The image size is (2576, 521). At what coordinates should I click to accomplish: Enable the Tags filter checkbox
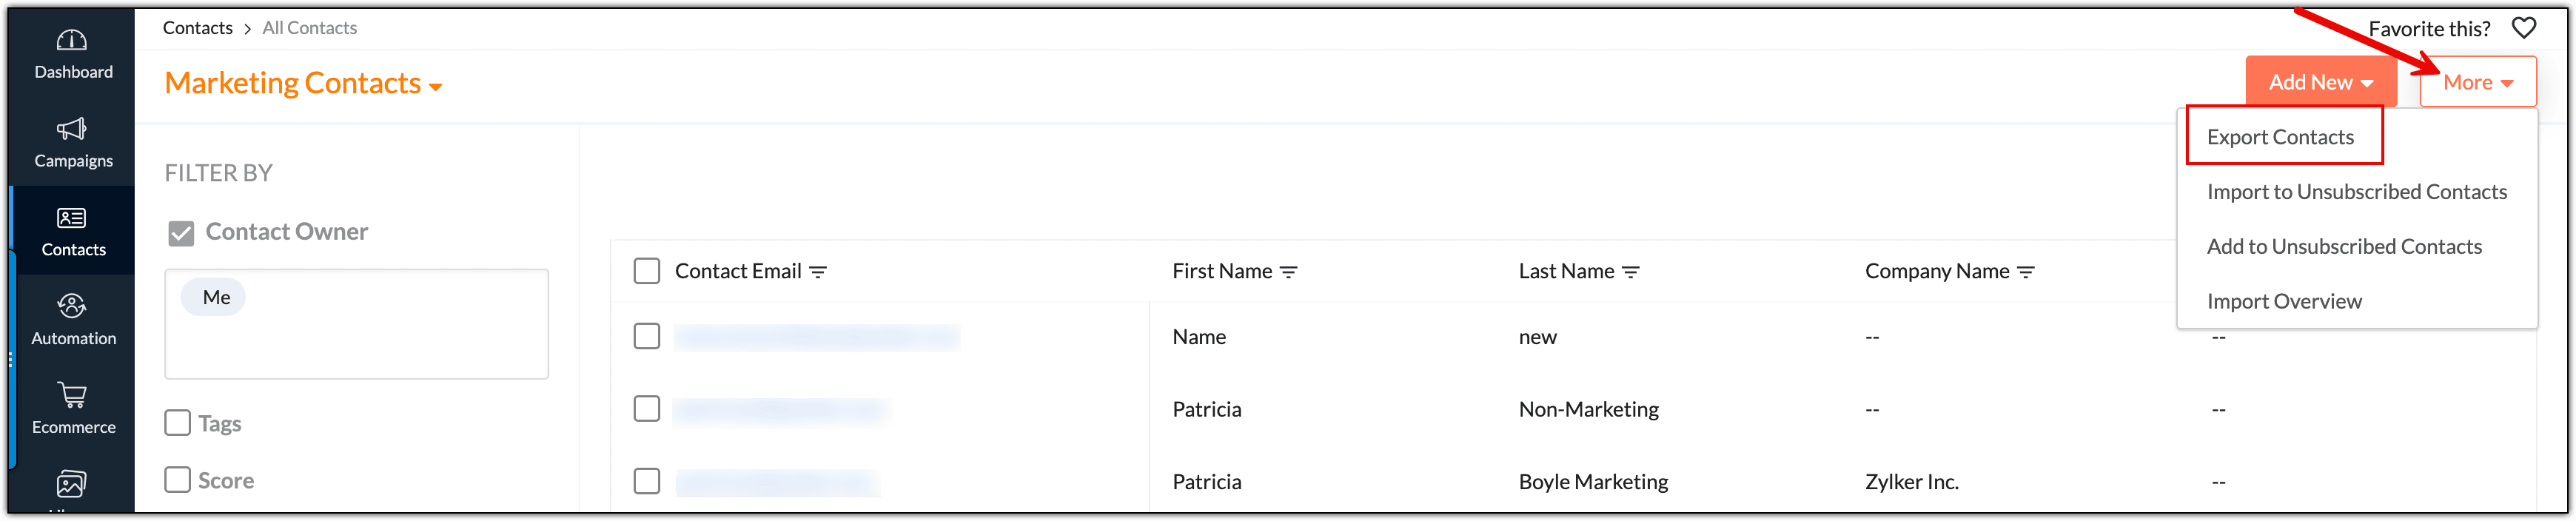point(178,423)
